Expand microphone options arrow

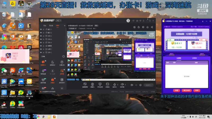tap(118, 85)
